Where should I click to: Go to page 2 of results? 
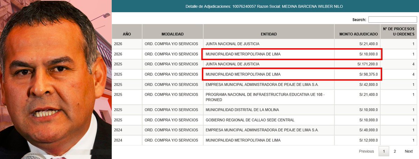(x=395, y=151)
